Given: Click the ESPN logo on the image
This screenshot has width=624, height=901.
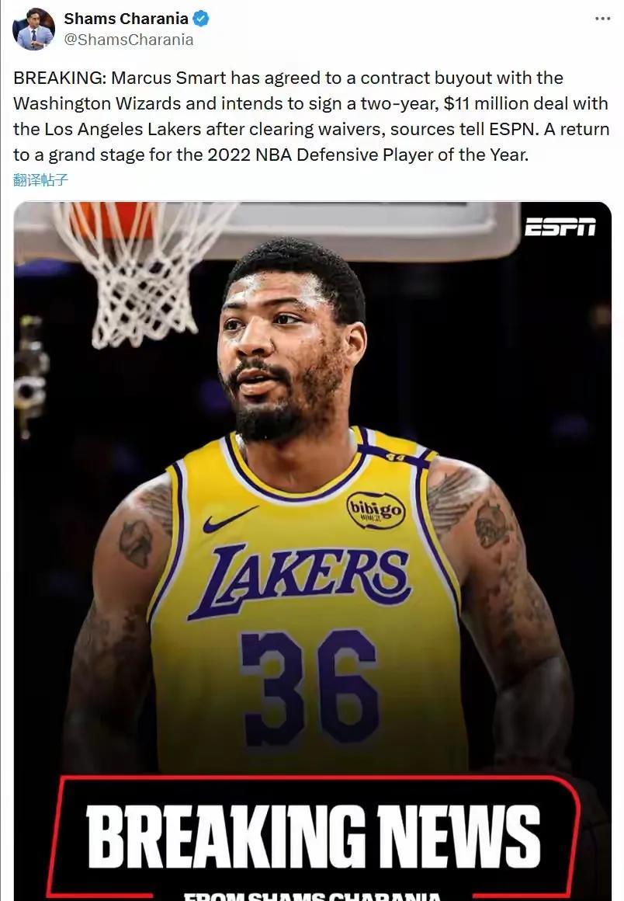Looking at the screenshot, I should tap(560, 226).
